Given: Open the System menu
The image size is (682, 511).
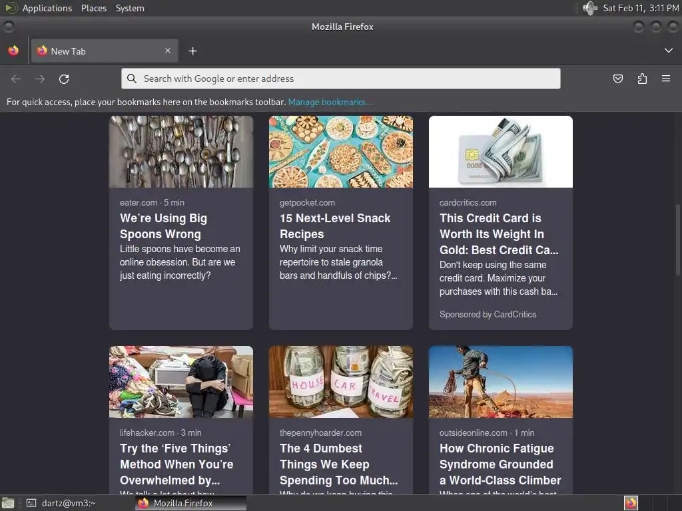Looking at the screenshot, I should (130, 8).
